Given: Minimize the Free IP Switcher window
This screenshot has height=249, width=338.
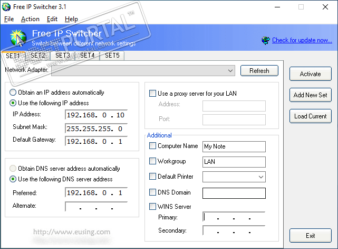Looking at the screenshot, I should pyautogui.click(x=277, y=7).
